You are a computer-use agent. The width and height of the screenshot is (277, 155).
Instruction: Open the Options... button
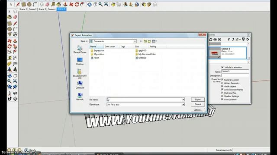[198, 110]
